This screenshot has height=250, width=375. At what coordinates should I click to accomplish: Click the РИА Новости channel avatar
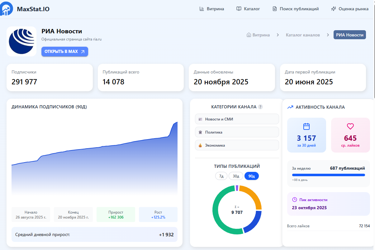(21, 41)
